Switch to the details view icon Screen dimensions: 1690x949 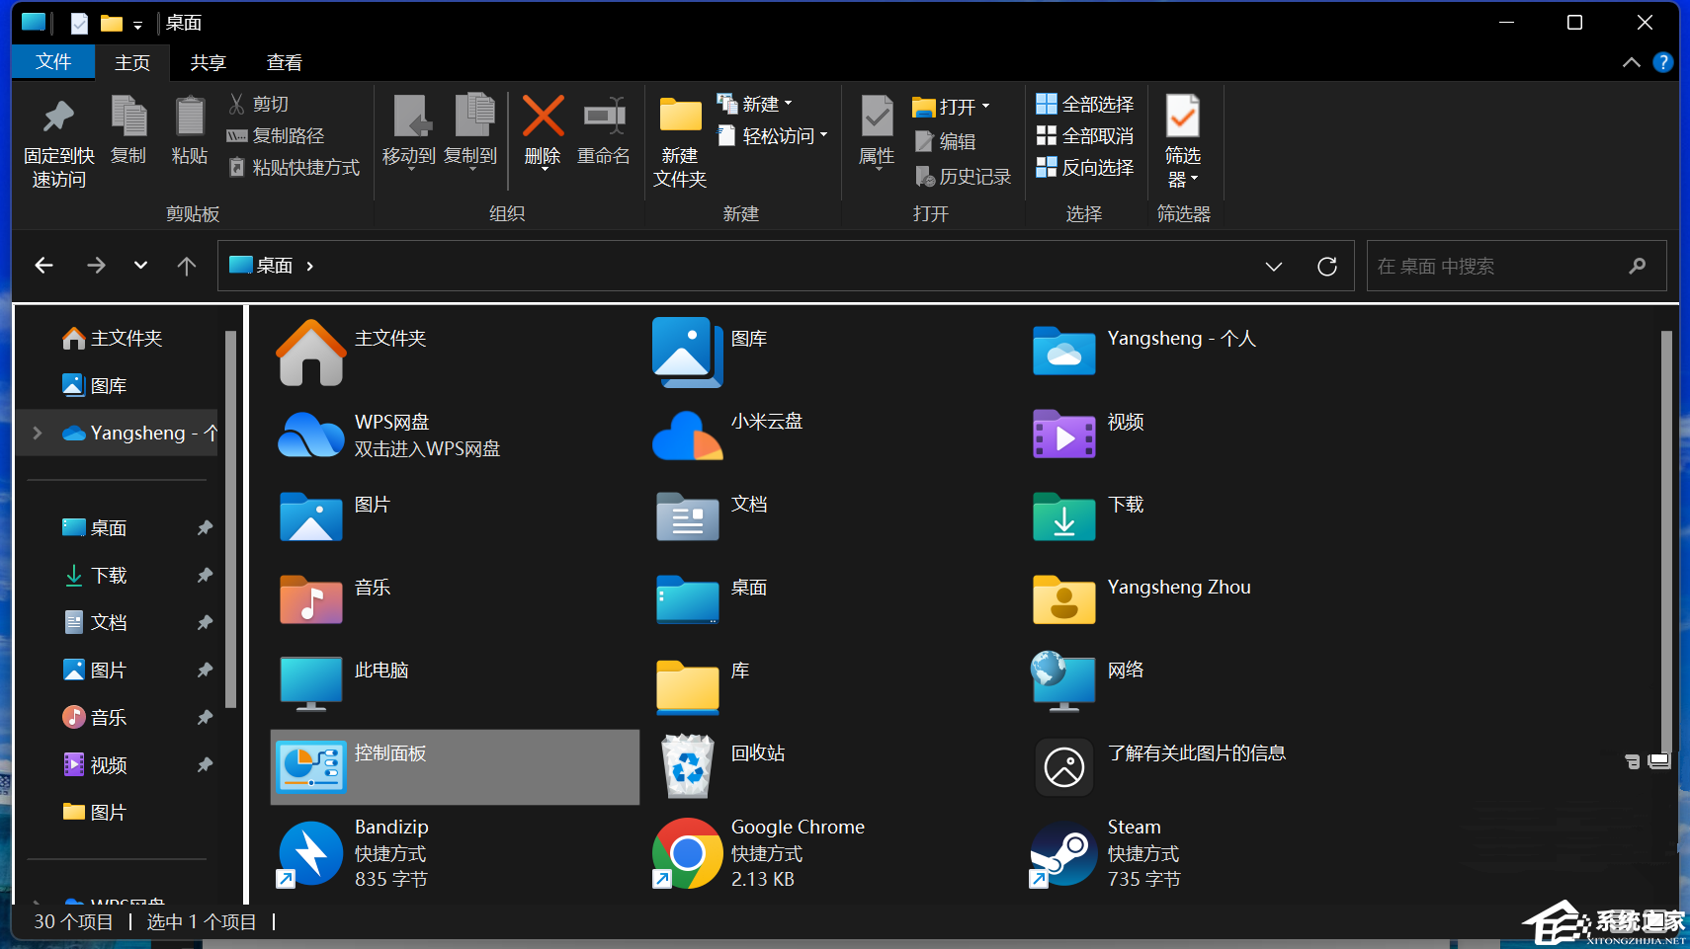[x=1633, y=761]
